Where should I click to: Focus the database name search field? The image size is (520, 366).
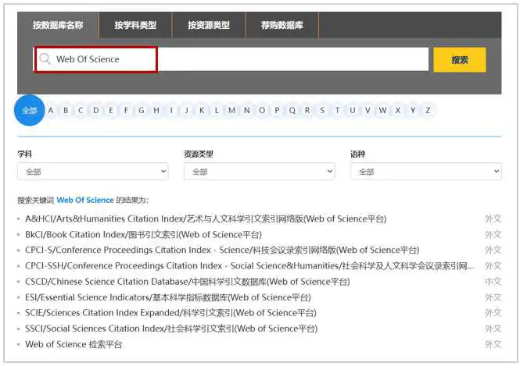coord(231,59)
